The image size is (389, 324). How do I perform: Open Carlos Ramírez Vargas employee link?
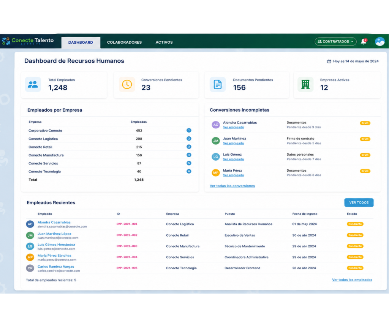[55, 266]
